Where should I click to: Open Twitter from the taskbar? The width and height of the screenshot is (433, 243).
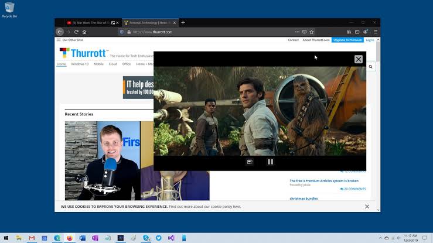(159, 238)
